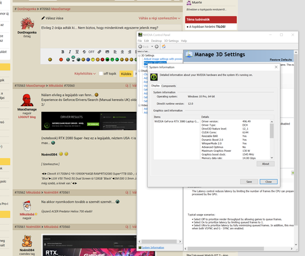Open DonDragonka link in the reply header
The height and width of the screenshot is (256, 305).
coord(27,9)
